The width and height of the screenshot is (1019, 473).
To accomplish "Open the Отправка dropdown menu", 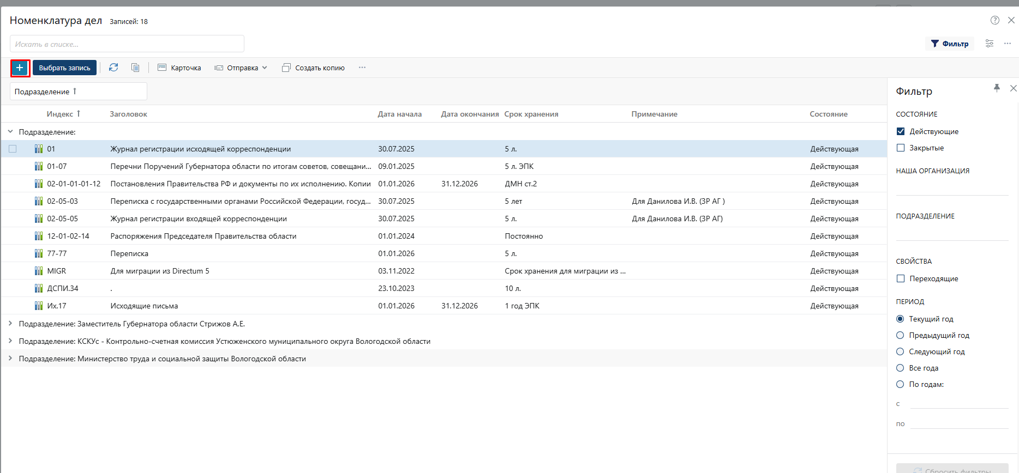I will coord(241,68).
